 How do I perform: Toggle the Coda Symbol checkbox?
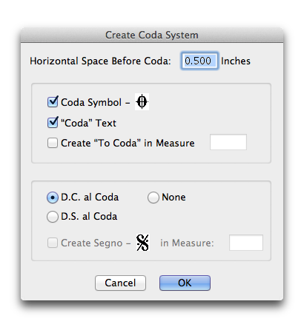click(53, 102)
